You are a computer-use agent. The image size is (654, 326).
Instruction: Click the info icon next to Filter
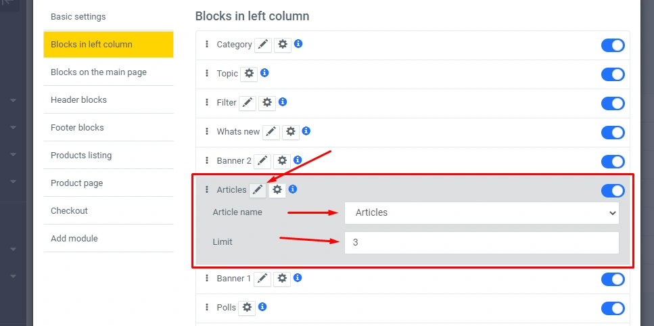pyautogui.click(x=283, y=102)
